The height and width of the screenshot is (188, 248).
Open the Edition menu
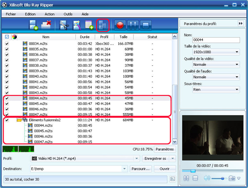coord(30,14)
